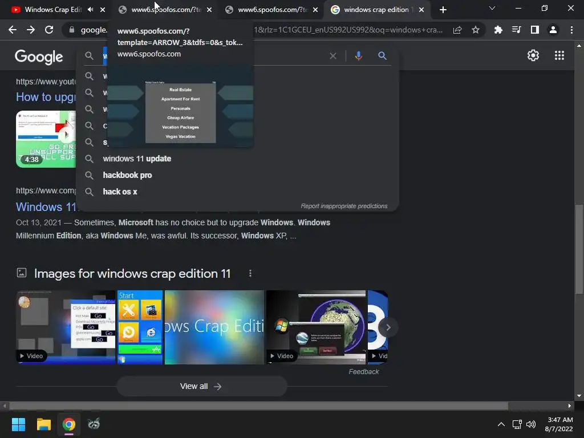
Task: Click the vertical scrollbar thumb
Action: coord(579,249)
